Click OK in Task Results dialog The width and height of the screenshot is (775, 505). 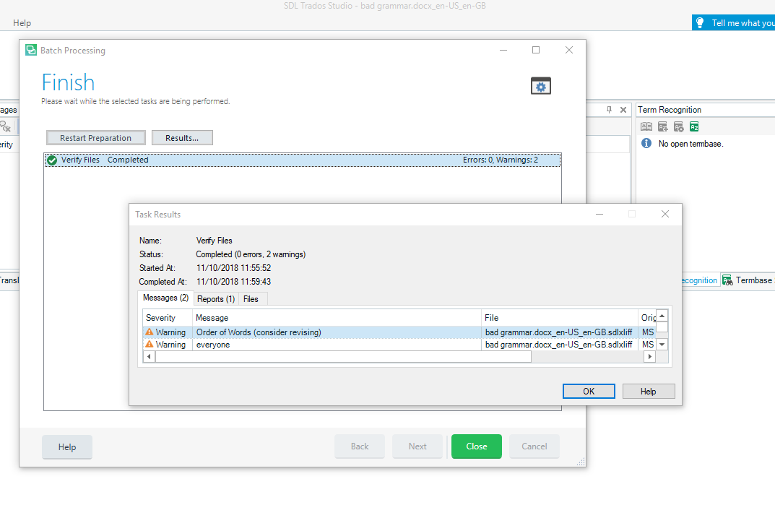pyautogui.click(x=589, y=392)
